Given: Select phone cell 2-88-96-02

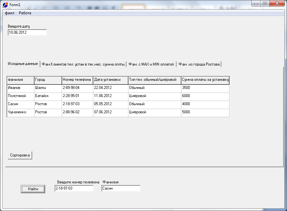Looking at the screenshot, I should (x=77, y=113).
